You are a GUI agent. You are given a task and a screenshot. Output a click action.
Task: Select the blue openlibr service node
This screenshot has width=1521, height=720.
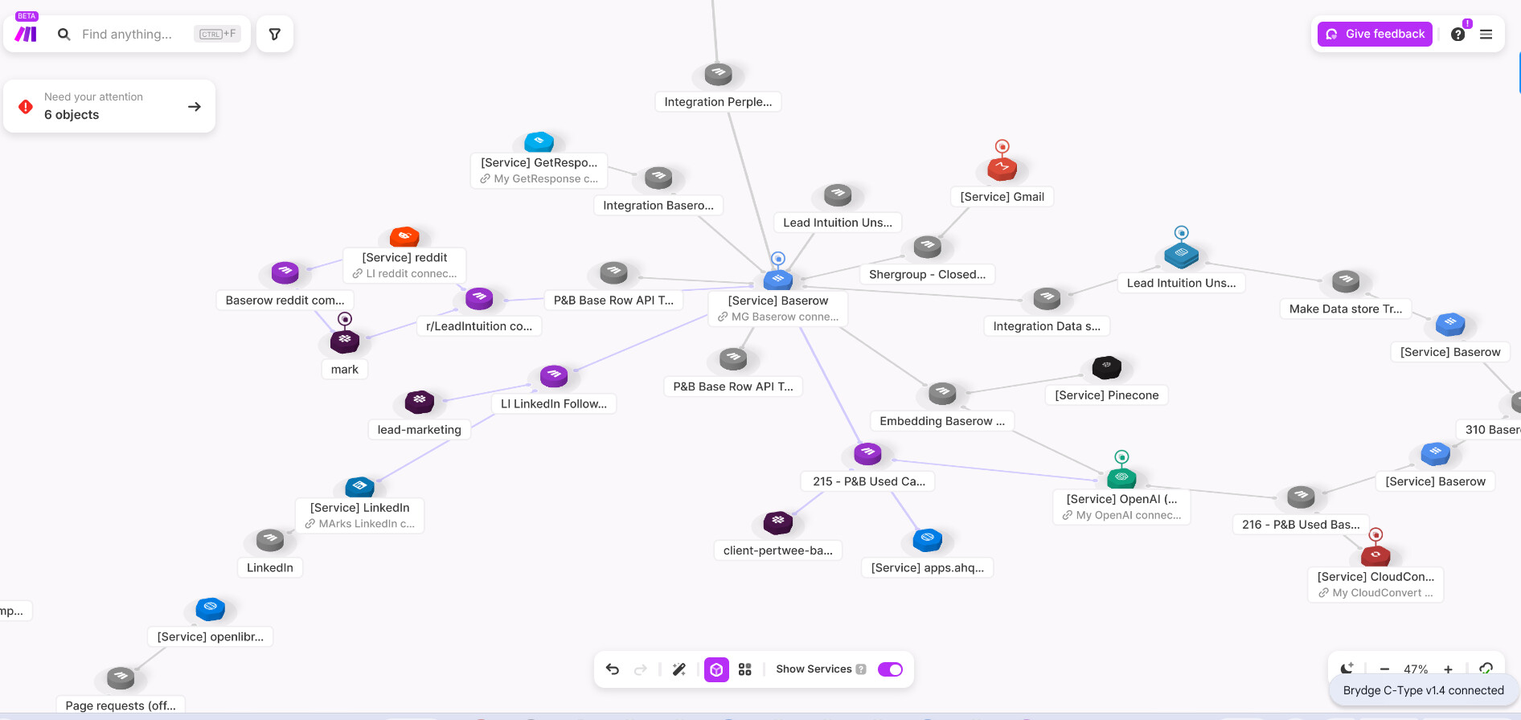210,608
